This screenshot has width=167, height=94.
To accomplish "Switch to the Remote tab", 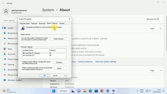I will coord(62,23).
